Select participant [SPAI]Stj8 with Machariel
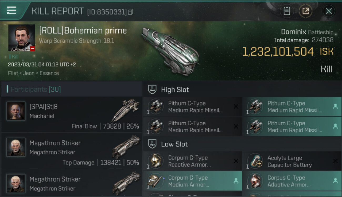 click(x=72, y=114)
